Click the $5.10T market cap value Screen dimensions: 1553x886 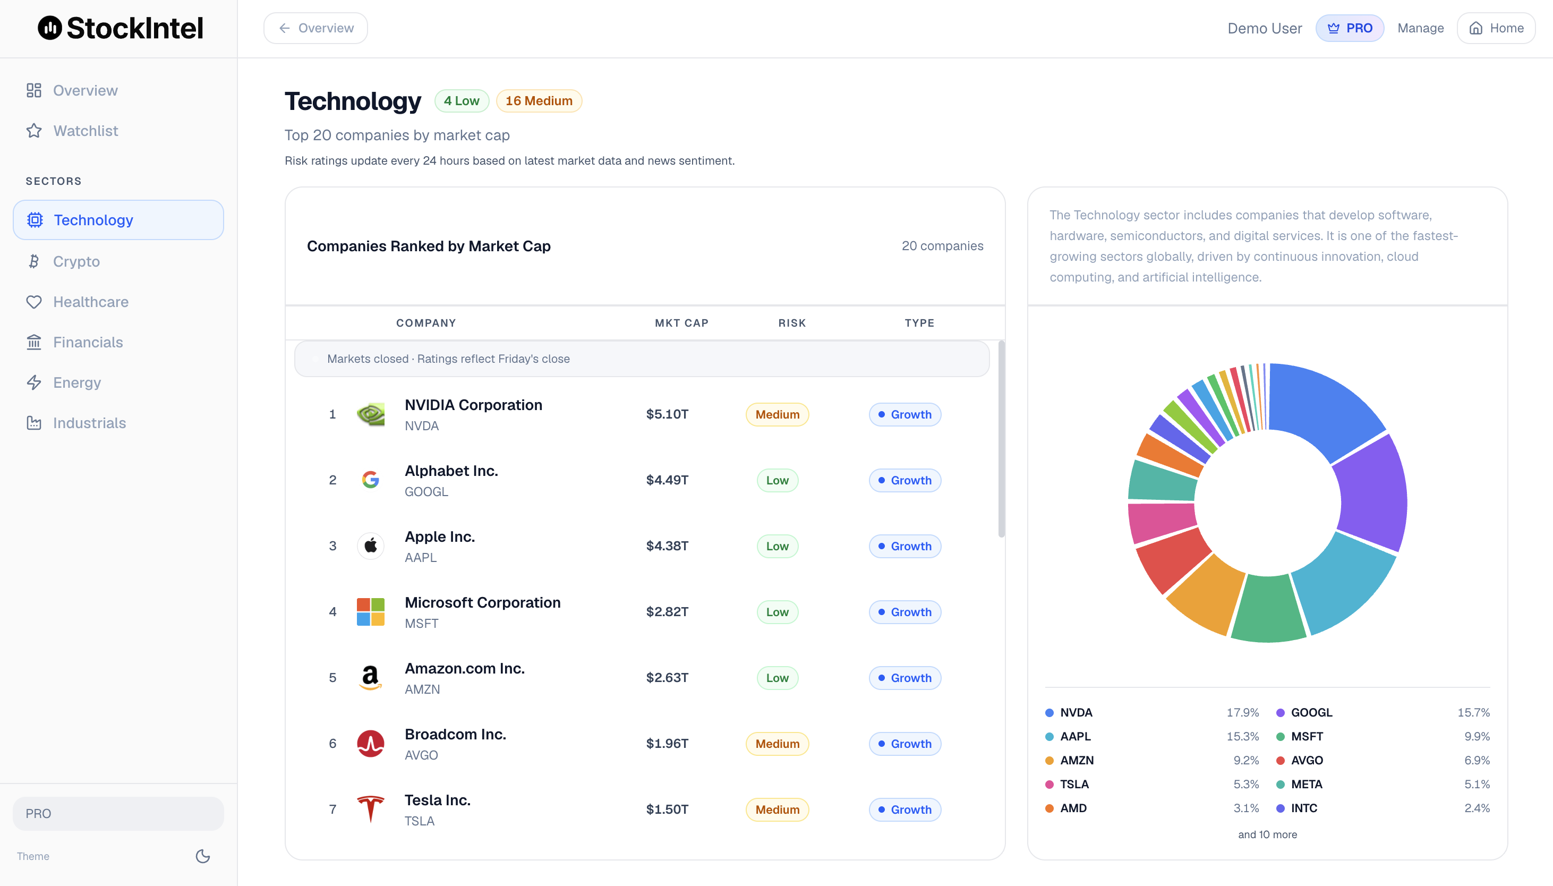tap(667, 414)
